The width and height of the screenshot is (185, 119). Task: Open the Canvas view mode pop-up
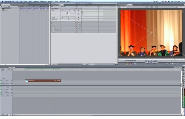click(151, 7)
